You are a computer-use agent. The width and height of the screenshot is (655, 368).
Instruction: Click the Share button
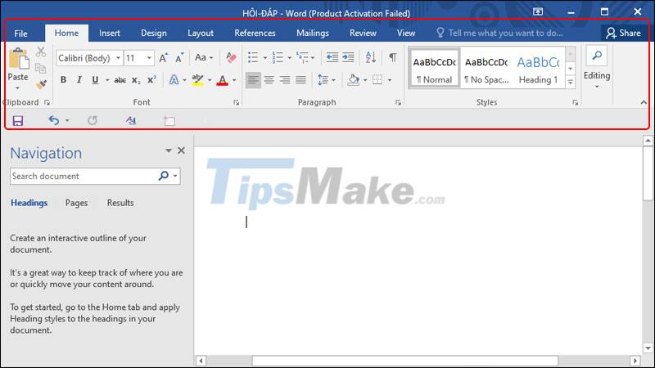(x=624, y=33)
